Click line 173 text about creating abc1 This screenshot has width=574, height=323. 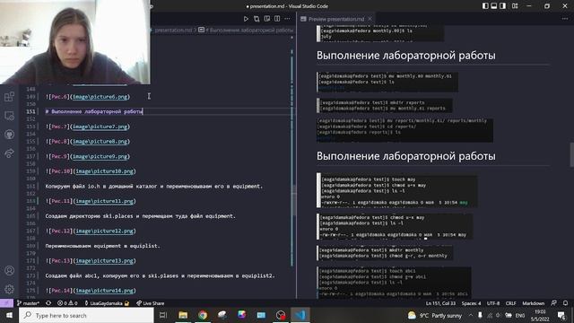[160, 275]
